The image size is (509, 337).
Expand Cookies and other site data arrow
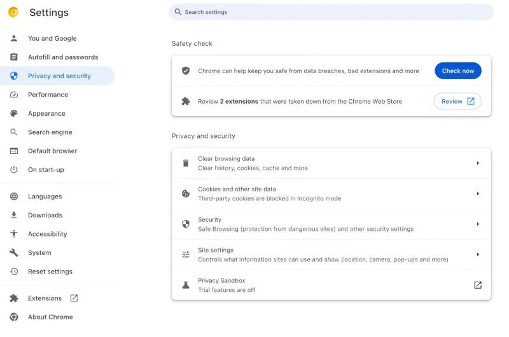[x=478, y=194]
